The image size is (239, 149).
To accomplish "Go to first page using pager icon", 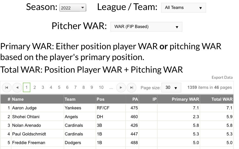I will click(7, 87).
